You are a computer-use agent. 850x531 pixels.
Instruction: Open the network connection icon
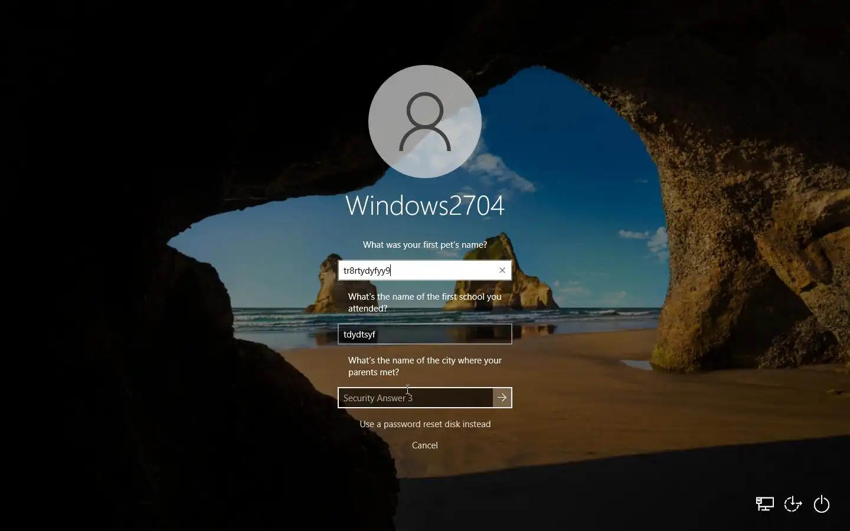[x=765, y=504]
